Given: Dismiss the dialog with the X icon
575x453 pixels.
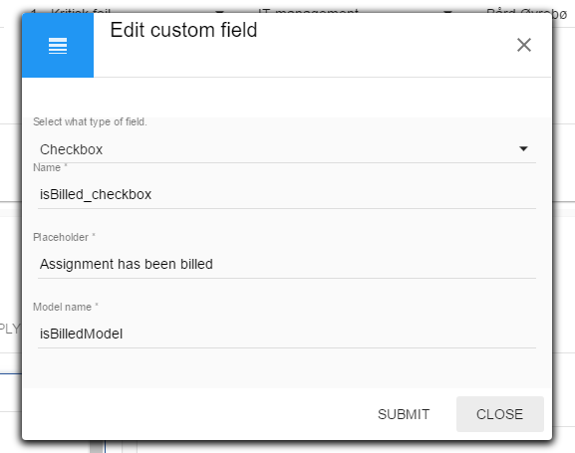Looking at the screenshot, I should (524, 45).
